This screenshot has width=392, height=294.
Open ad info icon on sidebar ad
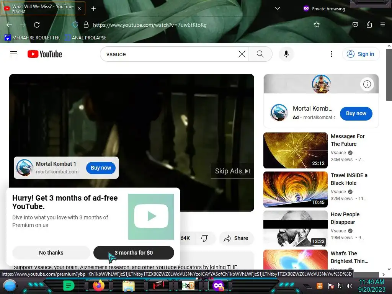pyautogui.click(x=367, y=84)
